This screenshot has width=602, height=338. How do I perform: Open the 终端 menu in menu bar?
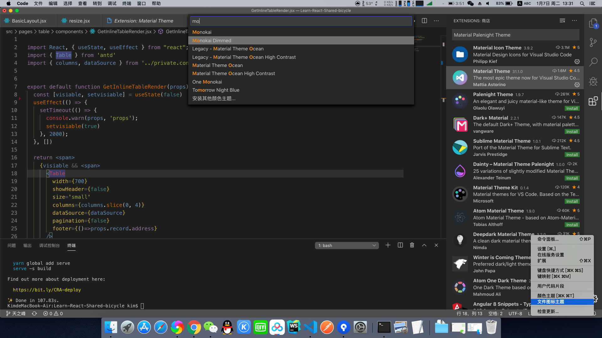pyautogui.click(x=127, y=3)
